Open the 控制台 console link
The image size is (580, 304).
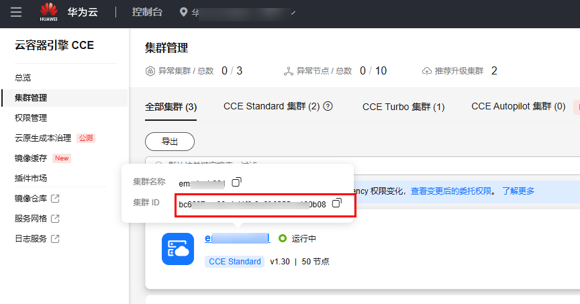pos(147,12)
